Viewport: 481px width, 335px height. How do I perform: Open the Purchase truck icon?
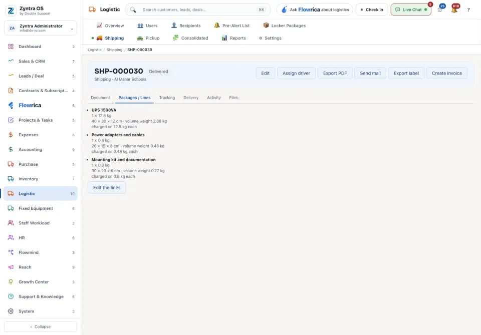click(x=11, y=164)
